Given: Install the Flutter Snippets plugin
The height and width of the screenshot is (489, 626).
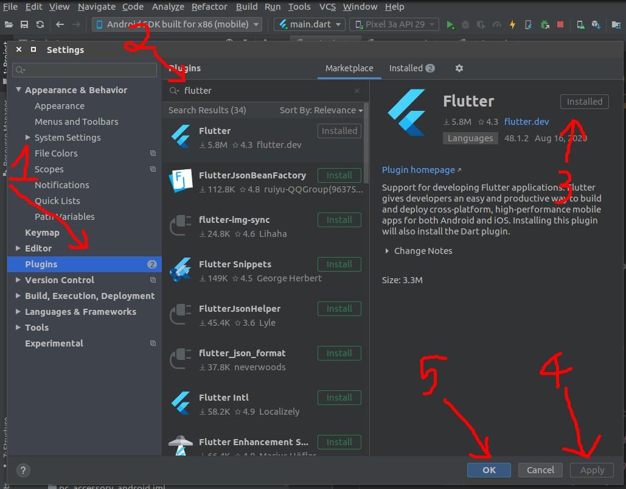Looking at the screenshot, I should click(339, 264).
